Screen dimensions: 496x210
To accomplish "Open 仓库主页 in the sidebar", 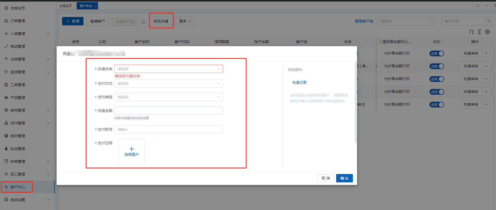I will coord(18,8).
